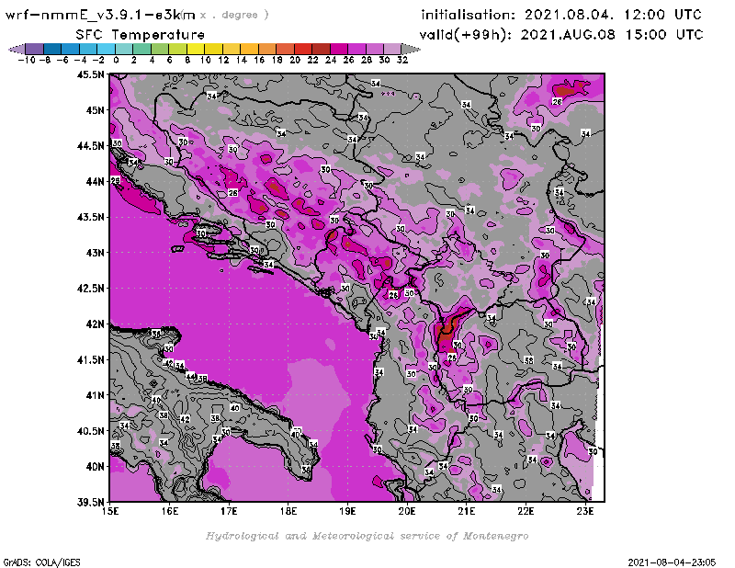Click the 39.5N latitude label
The height and width of the screenshot is (568, 735).
(x=90, y=503)
